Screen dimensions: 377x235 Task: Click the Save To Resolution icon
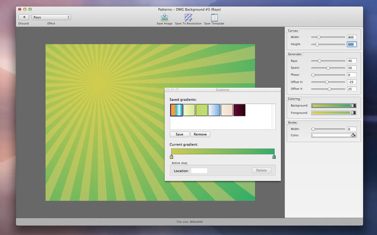pos(188,17)
